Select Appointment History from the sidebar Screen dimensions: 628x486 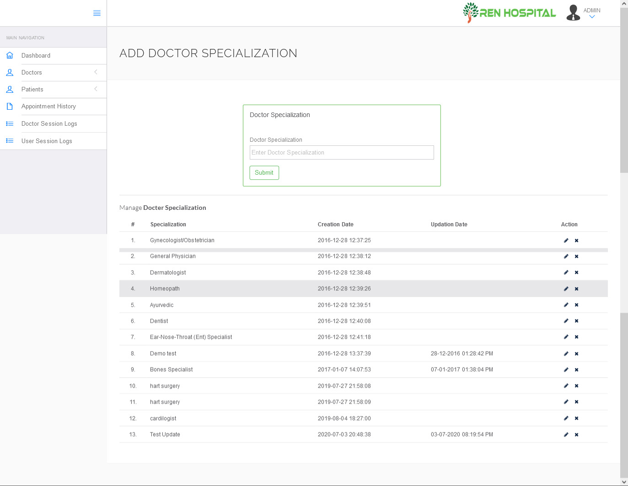48,106
